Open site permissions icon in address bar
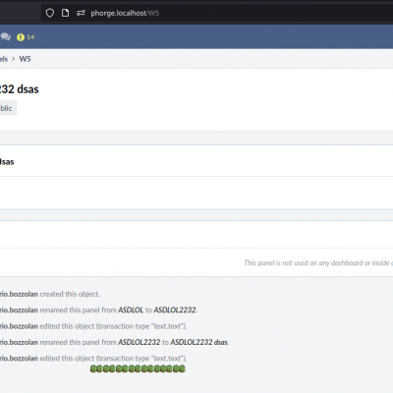This screenshot has width=393, height=393. (81, 13)
